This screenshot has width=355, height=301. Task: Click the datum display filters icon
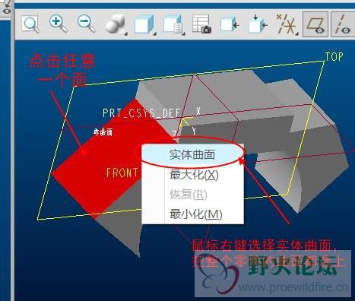pyautogui.click(x=287, y=24)
